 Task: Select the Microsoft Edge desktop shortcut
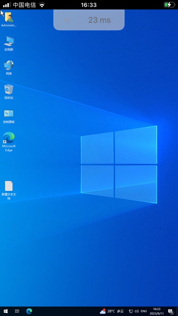point(9,142)
